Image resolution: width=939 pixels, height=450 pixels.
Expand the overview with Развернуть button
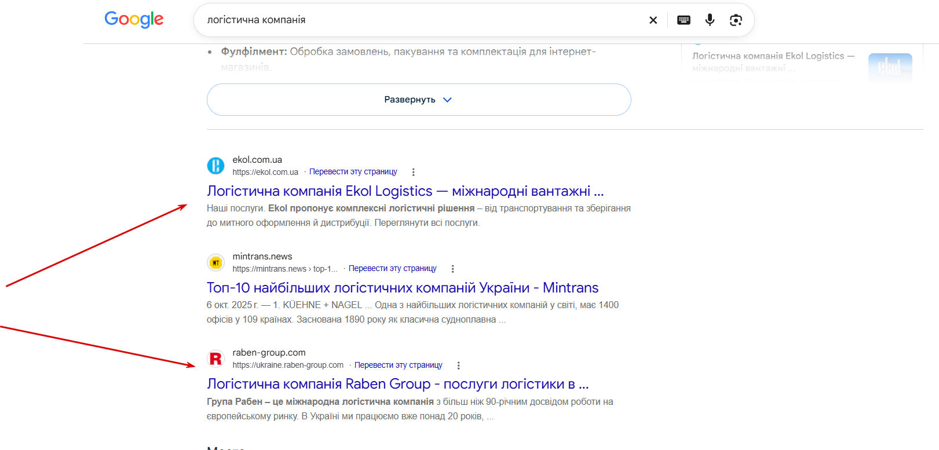tap(419, 100)
